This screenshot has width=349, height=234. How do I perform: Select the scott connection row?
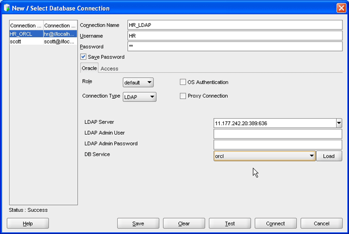pyautogui.click(x=43, y=41)
